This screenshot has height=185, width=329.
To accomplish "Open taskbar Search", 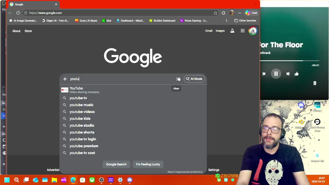I will click(16, 180).
